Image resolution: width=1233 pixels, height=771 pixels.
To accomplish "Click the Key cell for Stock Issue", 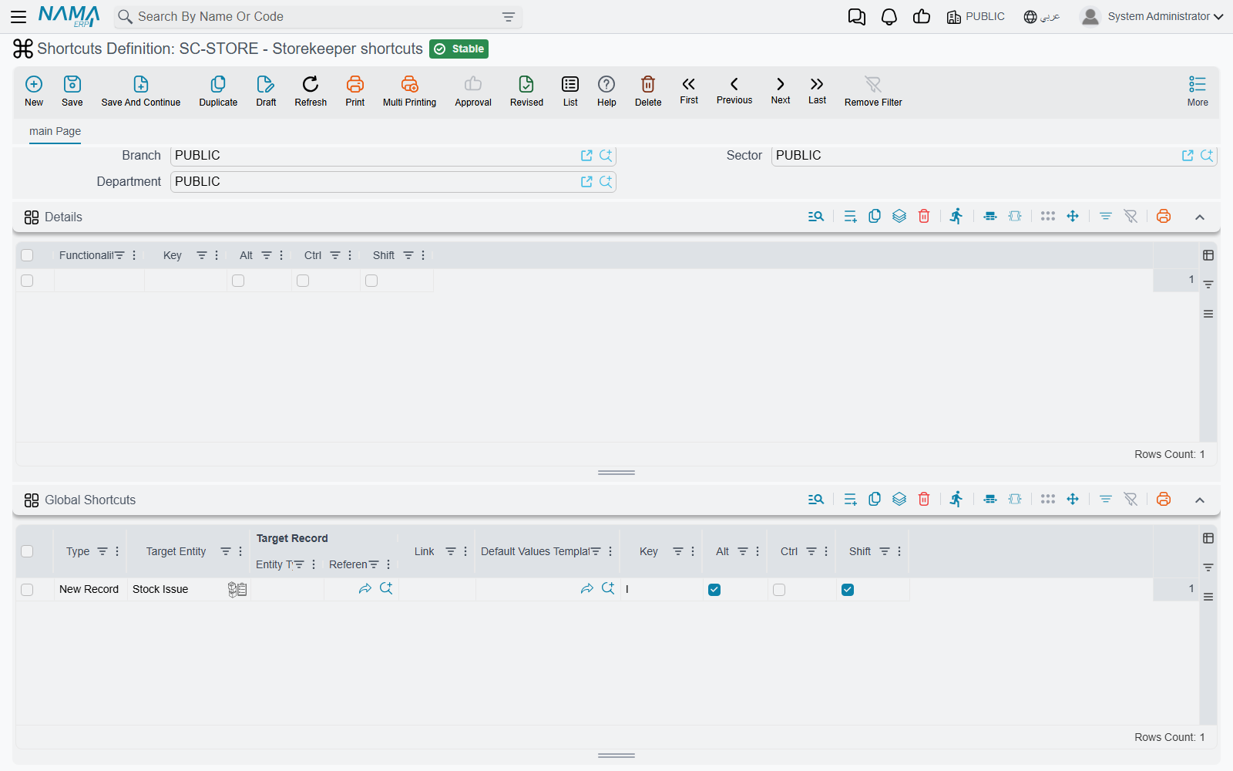I will (x=661, y=590).
